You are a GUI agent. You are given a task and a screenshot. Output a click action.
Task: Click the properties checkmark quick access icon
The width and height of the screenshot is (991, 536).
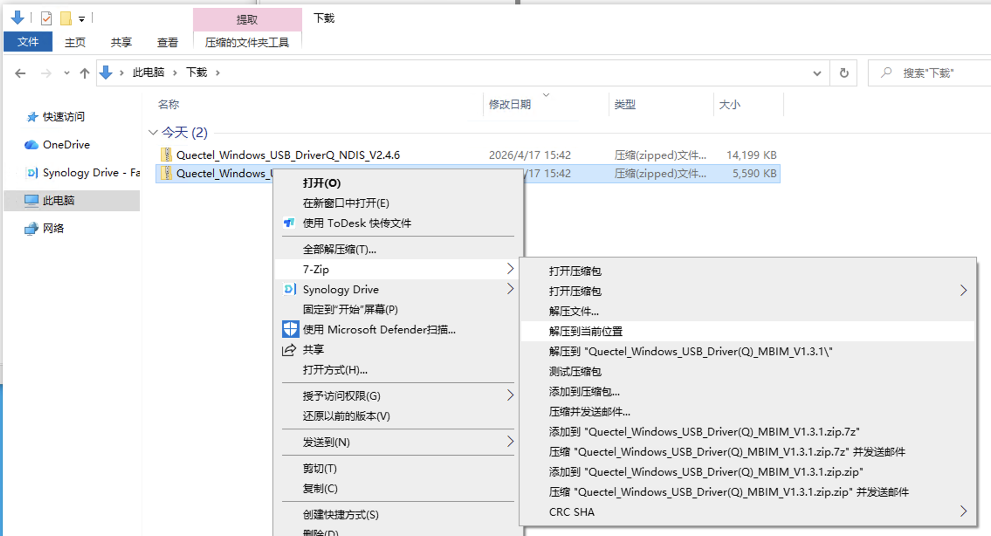46,18
